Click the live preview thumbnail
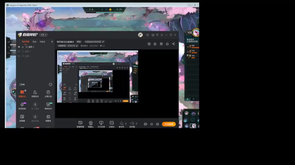Screen dimensions: 295x165 (x=98, y=77)
